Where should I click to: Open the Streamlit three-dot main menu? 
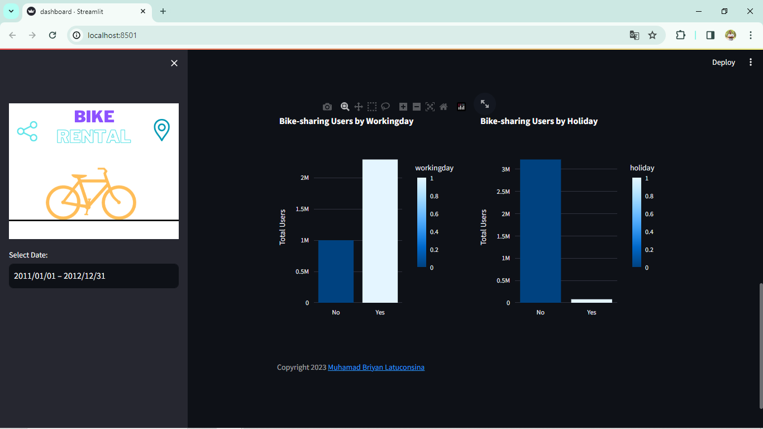point(751,63)
